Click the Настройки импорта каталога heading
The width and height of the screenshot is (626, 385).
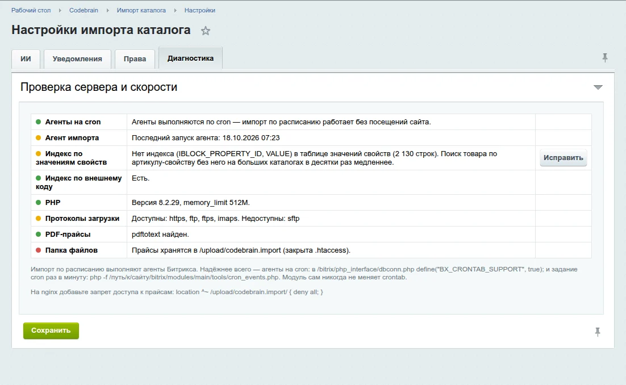101,30
